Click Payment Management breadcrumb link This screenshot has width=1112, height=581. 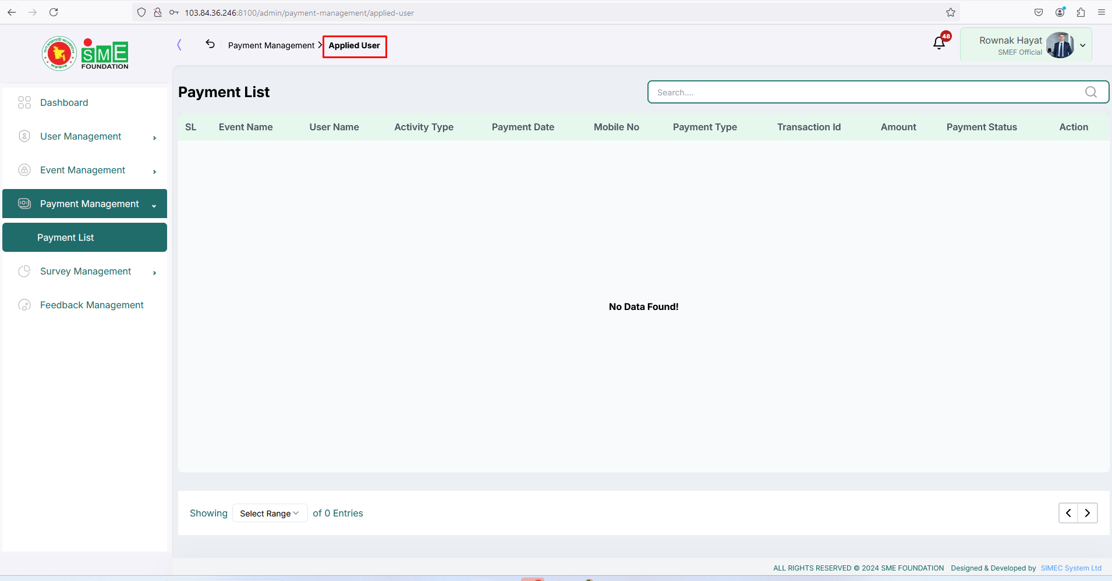271,45
